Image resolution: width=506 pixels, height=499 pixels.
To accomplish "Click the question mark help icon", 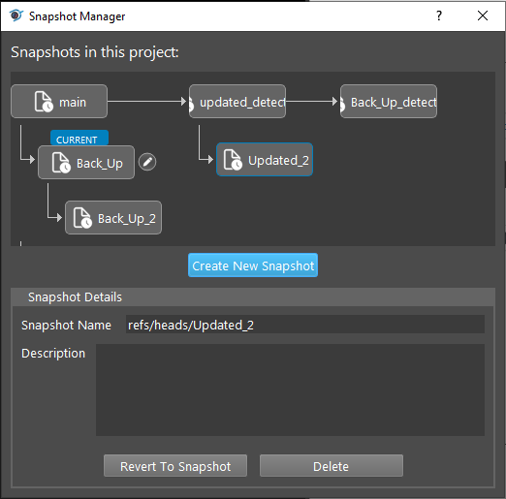I will pos(439,16).
